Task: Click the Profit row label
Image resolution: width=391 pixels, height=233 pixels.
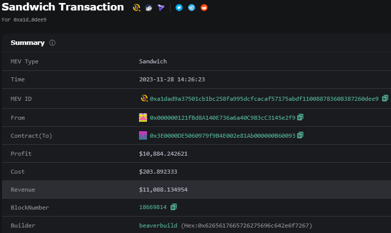Action: [21, 154]
